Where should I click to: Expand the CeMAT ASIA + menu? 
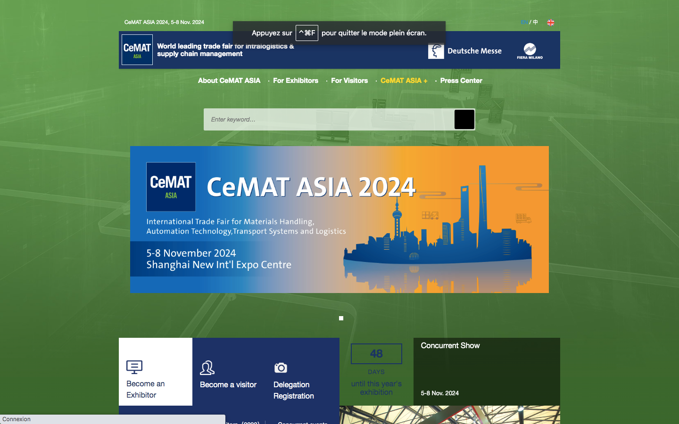tap(404, 81)
